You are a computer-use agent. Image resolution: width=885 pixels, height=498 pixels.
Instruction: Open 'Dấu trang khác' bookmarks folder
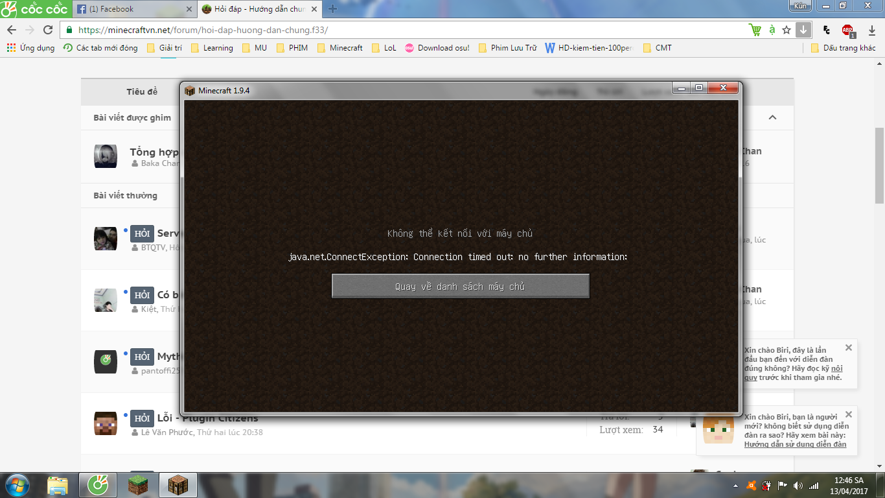click(x=843, y=48)
